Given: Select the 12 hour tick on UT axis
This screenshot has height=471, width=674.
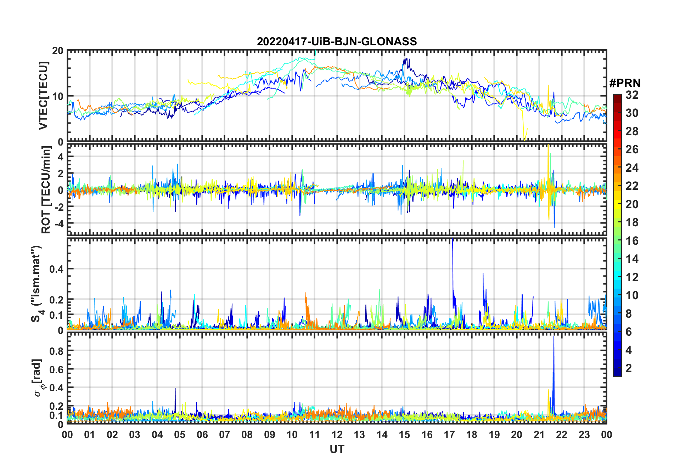Looking at the screenshot, I should (x=337, y=435).
